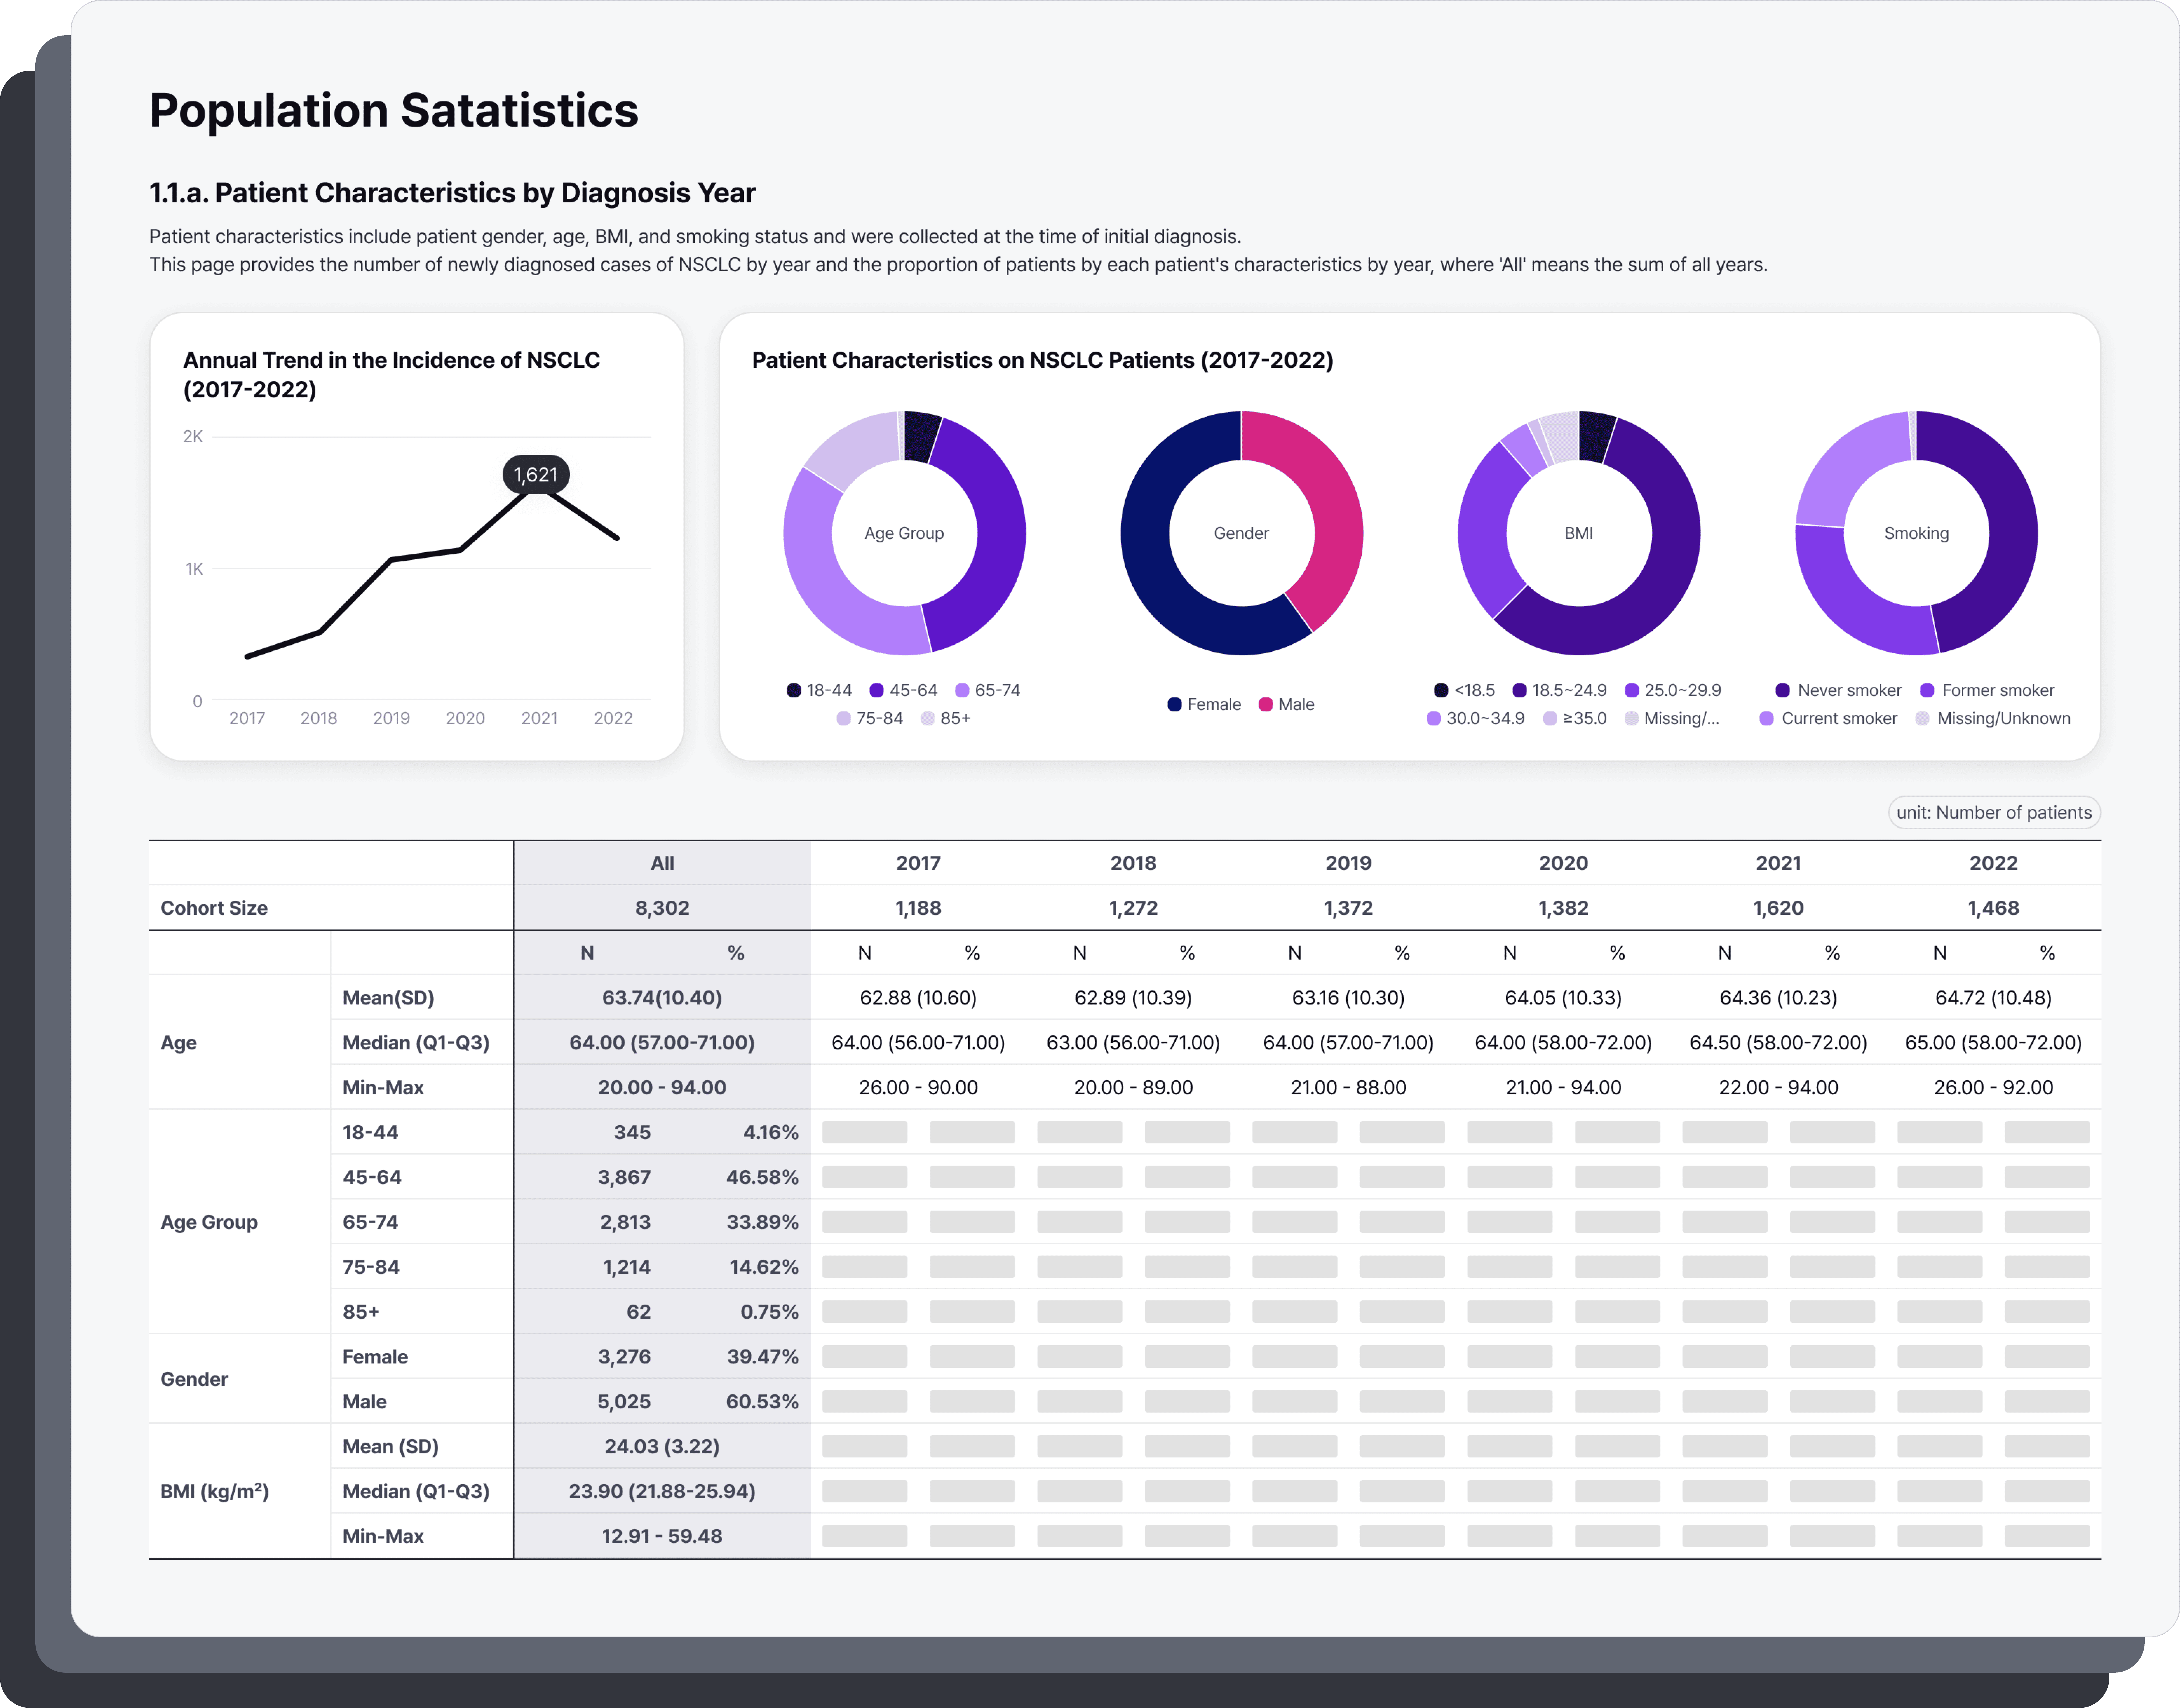Click the 2019 label on the trend axis
The image size is (2180, 1708).
(391, 718)
